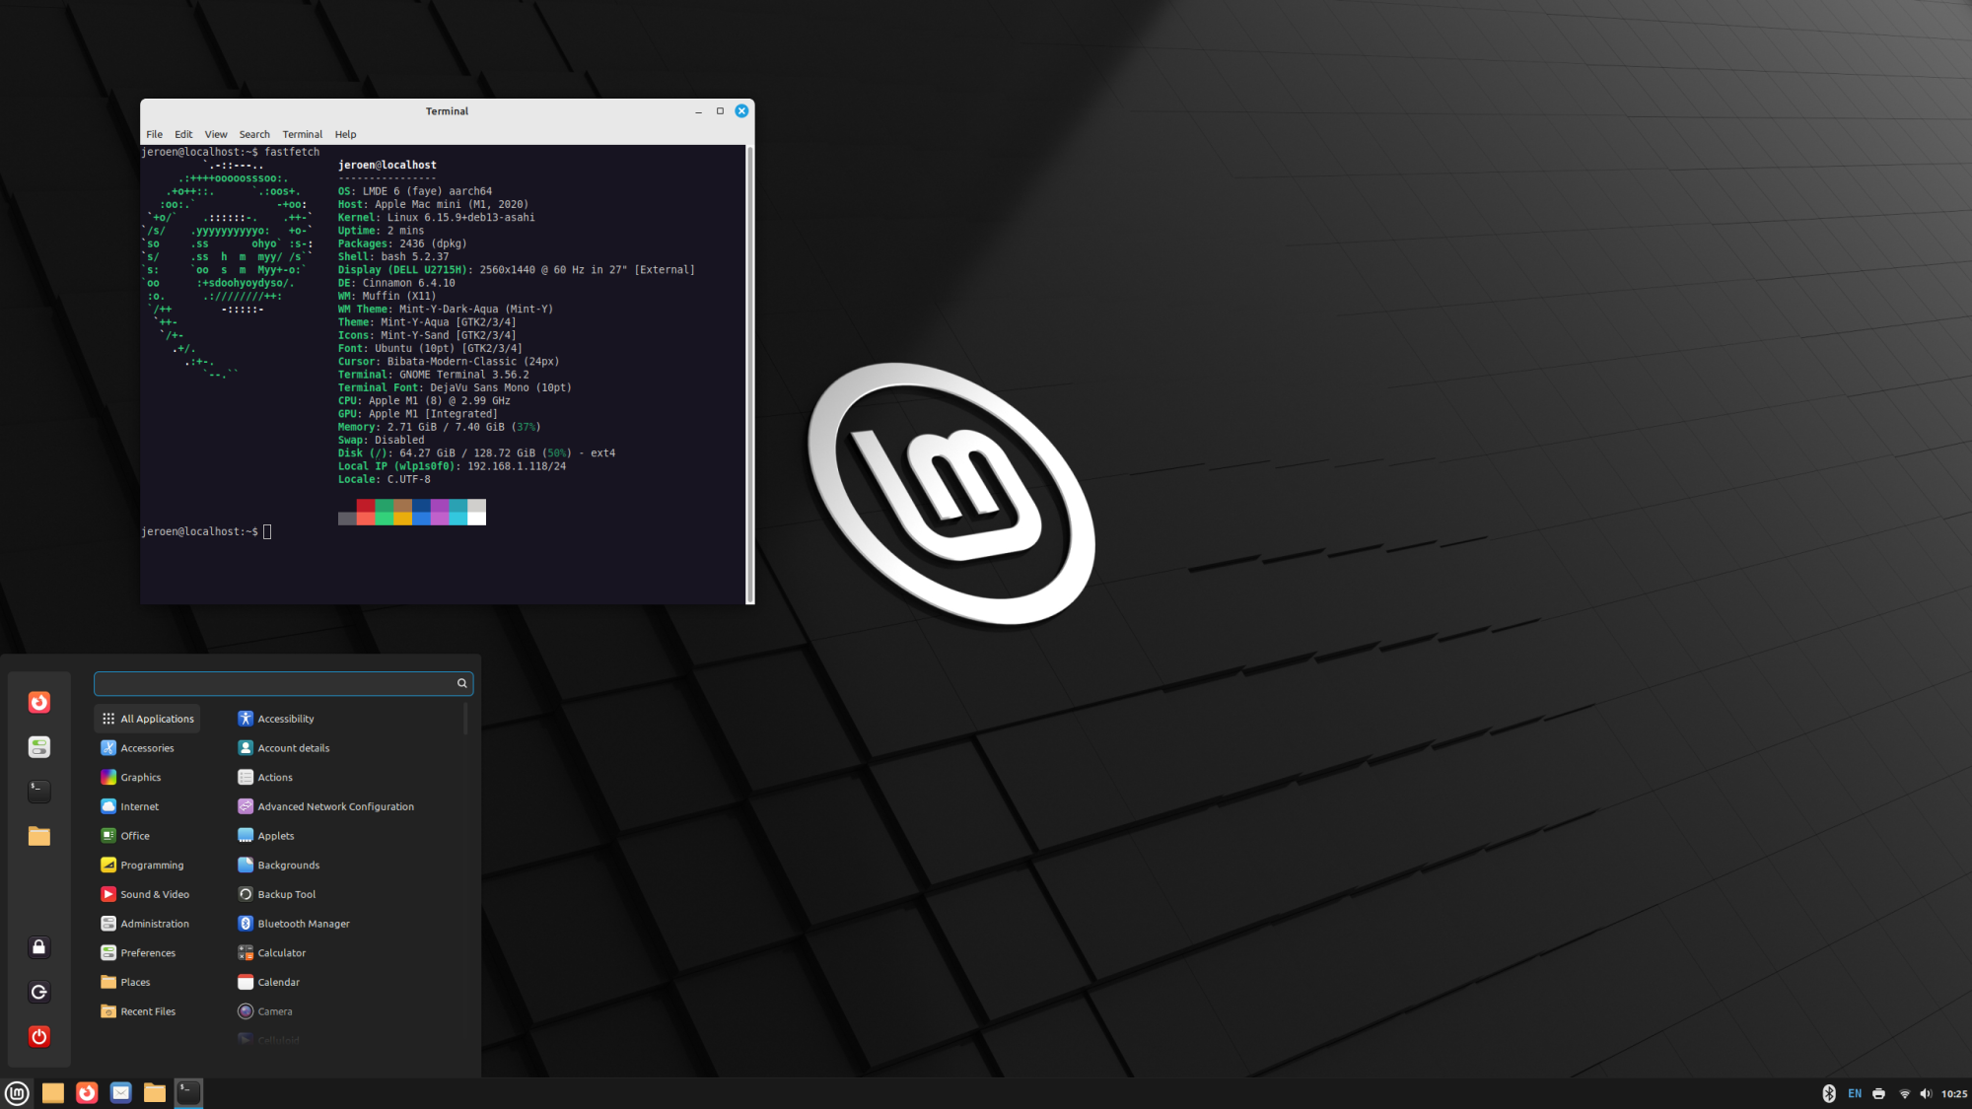This screenshot has width=1972, height=1109.
Task: Click the mail client taskbar icon
Action: pyautogui.click(x=121, y=1092)
